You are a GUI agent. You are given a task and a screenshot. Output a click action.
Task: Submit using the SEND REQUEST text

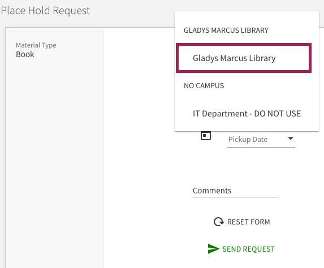coord(249,249)
